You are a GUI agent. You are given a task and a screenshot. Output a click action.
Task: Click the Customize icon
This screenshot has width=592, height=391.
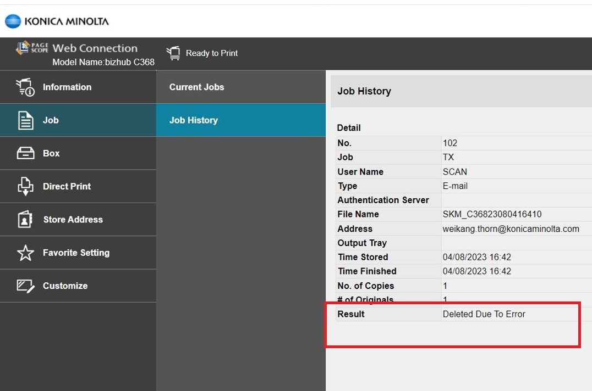click(x=25, y=286)
